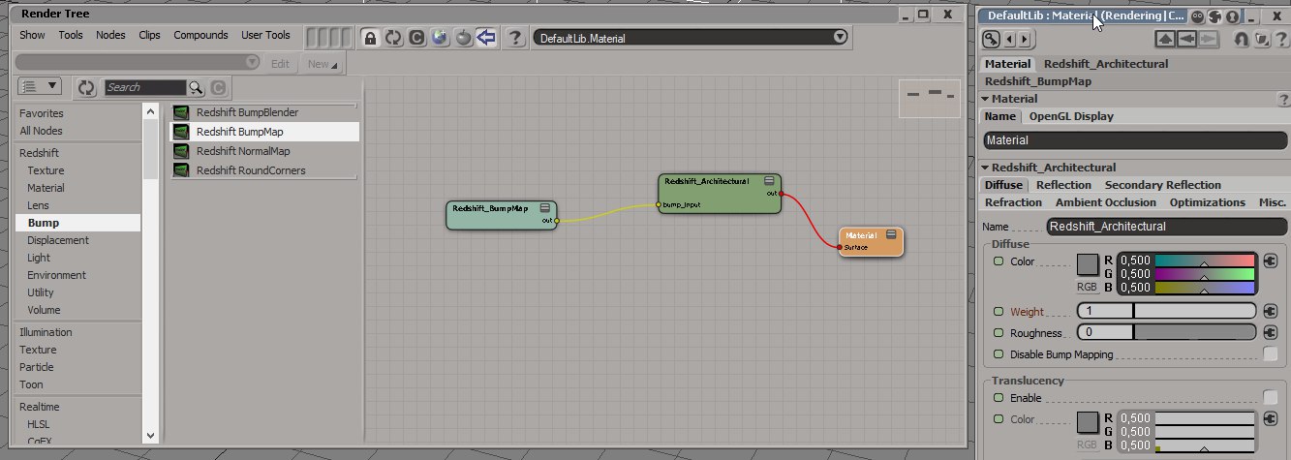Open the DefaultLib.Material dropdown
Image resolution: width=1291 pixels, height=460 pixels.
pos(839,37)
